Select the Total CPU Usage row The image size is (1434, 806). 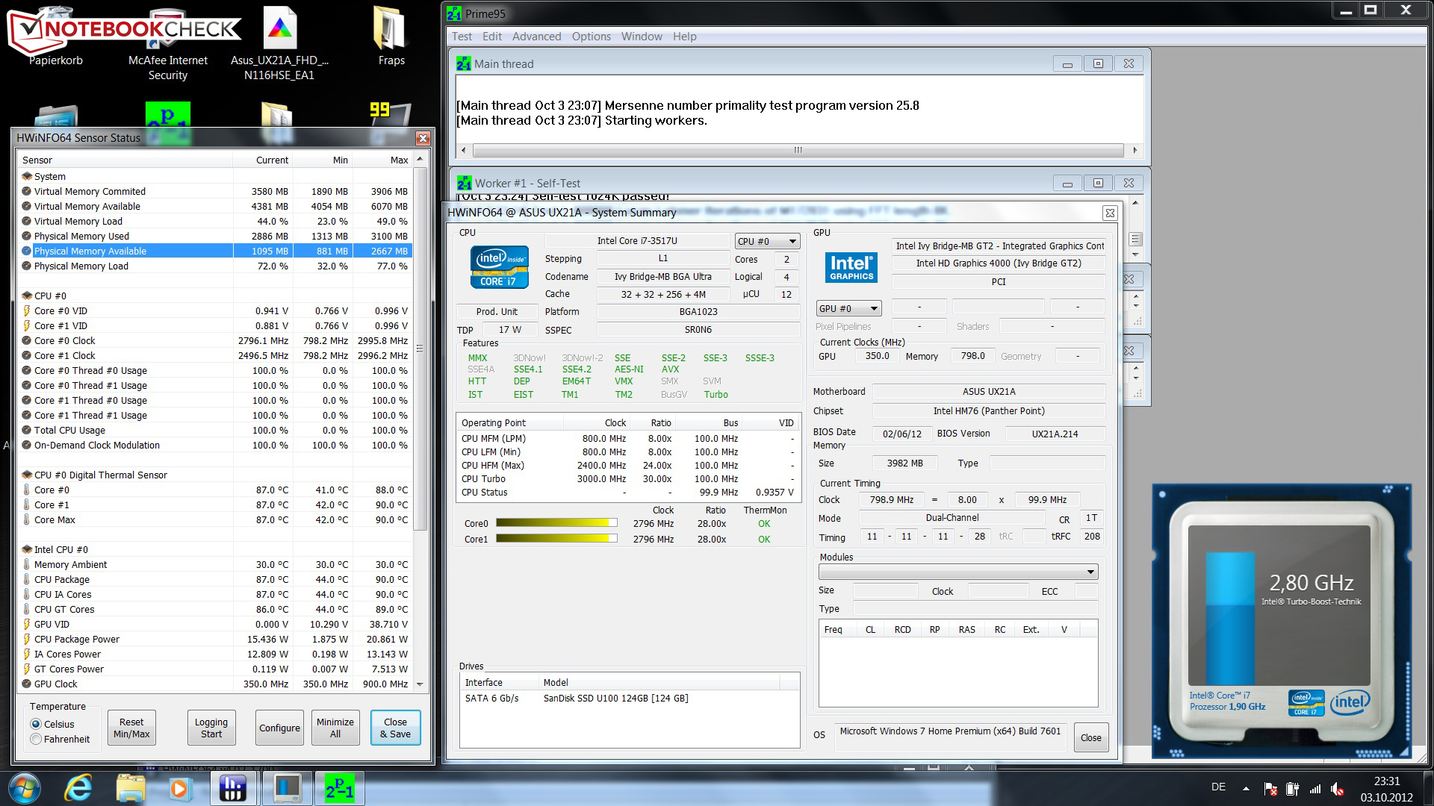(x=215, y=430)
